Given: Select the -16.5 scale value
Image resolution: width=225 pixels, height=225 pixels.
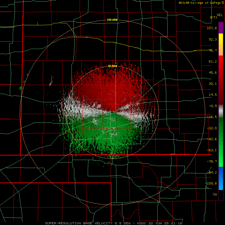Looking at the screenshot, I should point(212,117).
